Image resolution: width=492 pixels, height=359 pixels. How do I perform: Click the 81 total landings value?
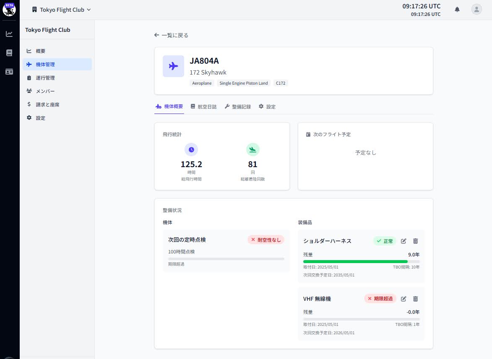click(253, 164)
